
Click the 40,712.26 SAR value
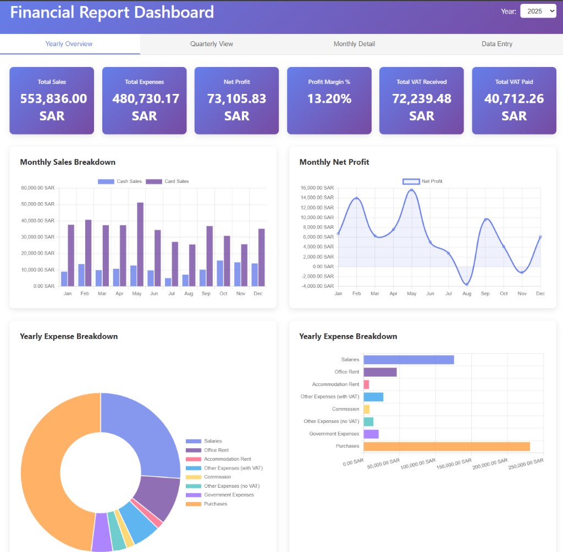tap(514, 107)
